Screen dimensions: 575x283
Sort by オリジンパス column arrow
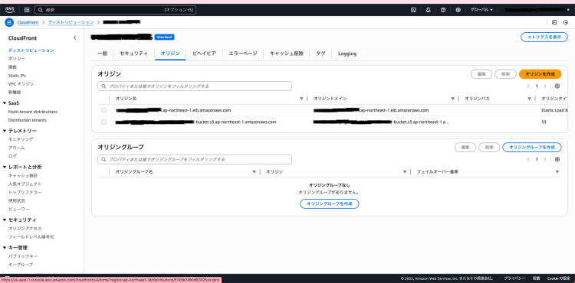[529, 99]
